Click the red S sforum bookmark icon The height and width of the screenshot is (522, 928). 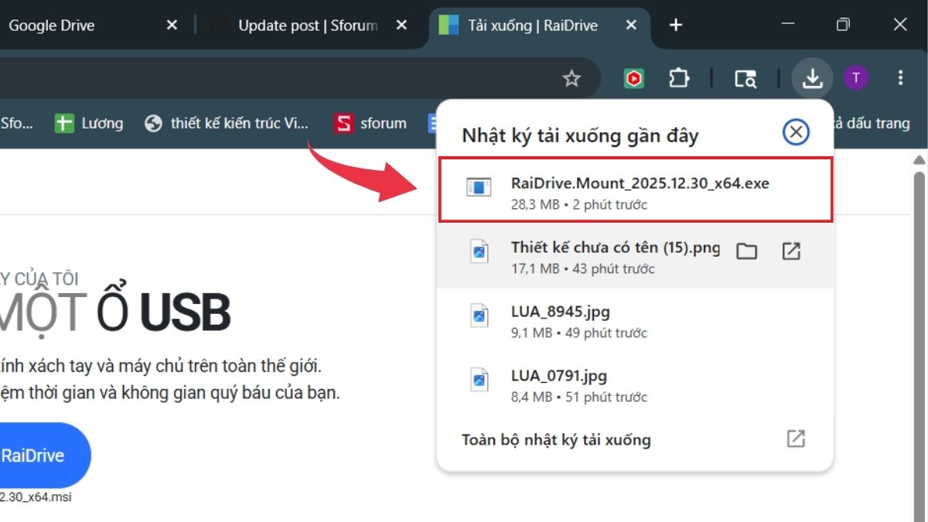point(344,123)
